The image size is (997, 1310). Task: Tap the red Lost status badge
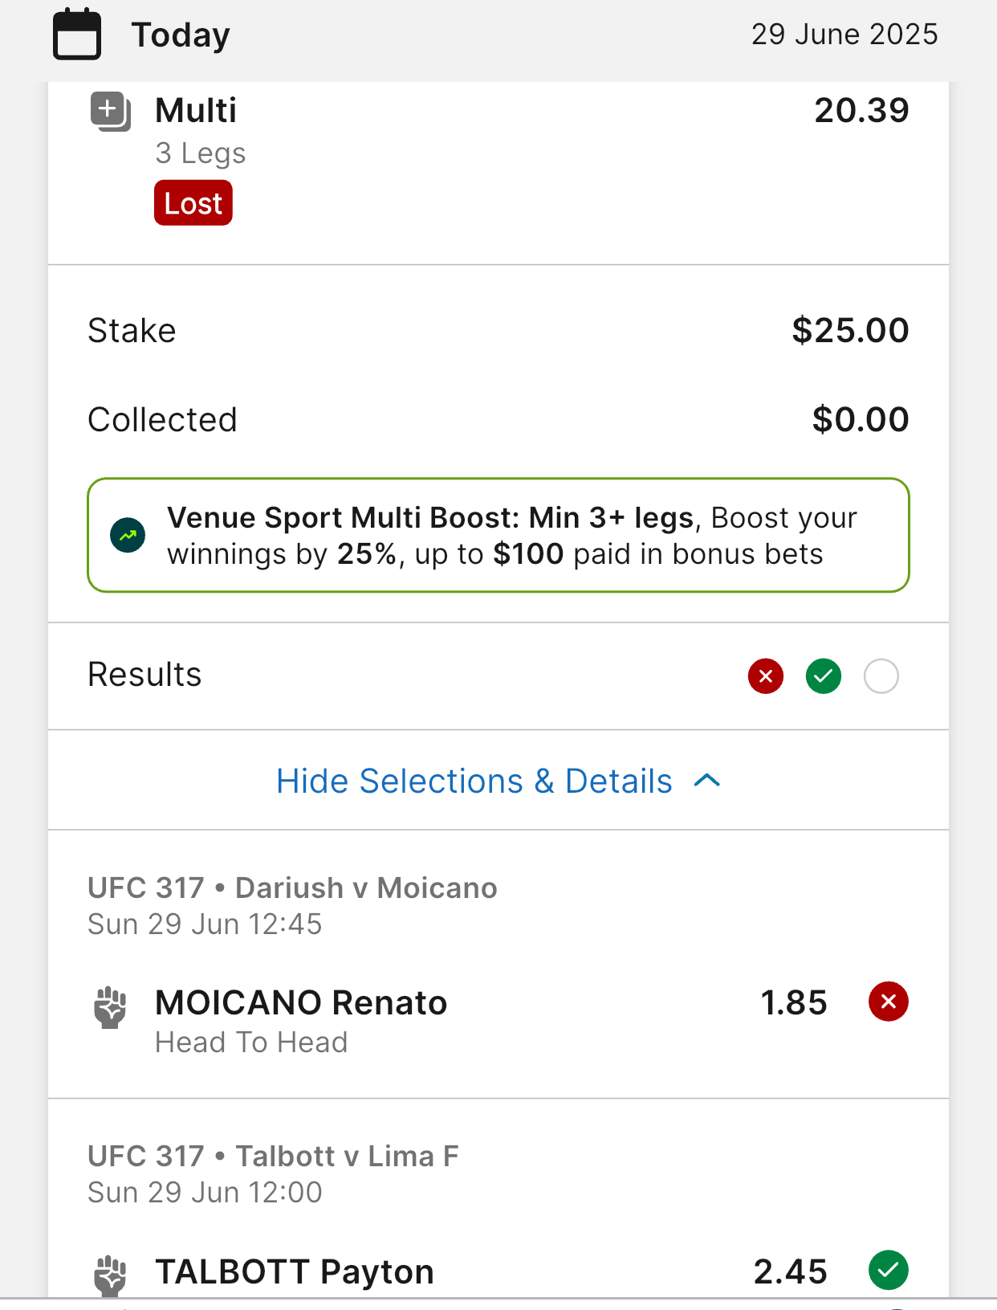click(193, 203)
